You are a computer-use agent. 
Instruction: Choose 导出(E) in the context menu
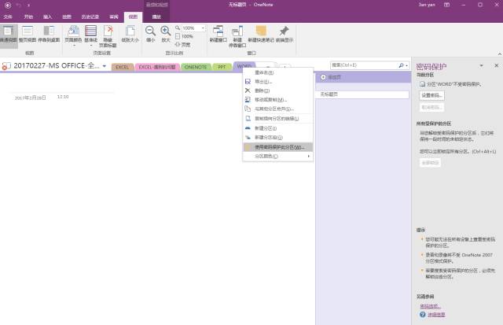(x=277, y=82)
